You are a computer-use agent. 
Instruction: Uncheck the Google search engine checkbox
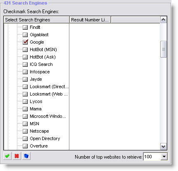[x=25, y=42]
